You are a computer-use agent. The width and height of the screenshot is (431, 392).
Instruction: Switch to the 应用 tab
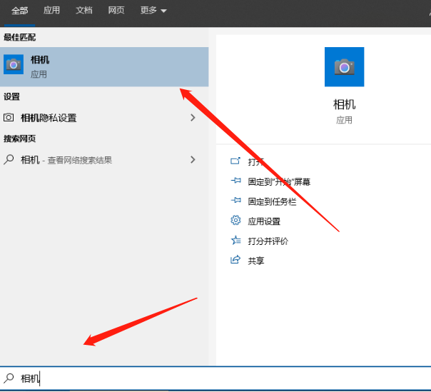click(51, 11)
